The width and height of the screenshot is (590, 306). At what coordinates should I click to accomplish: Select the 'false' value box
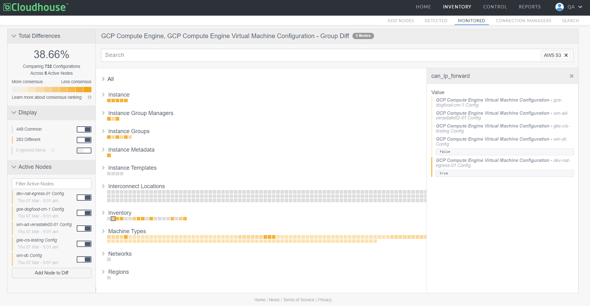click(505, 152)
